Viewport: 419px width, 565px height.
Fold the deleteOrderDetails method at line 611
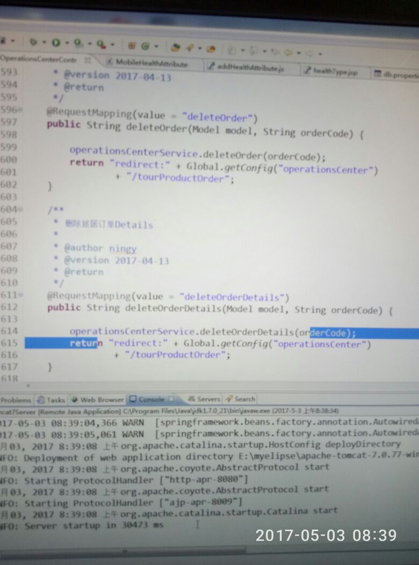(x=20, y=295)
